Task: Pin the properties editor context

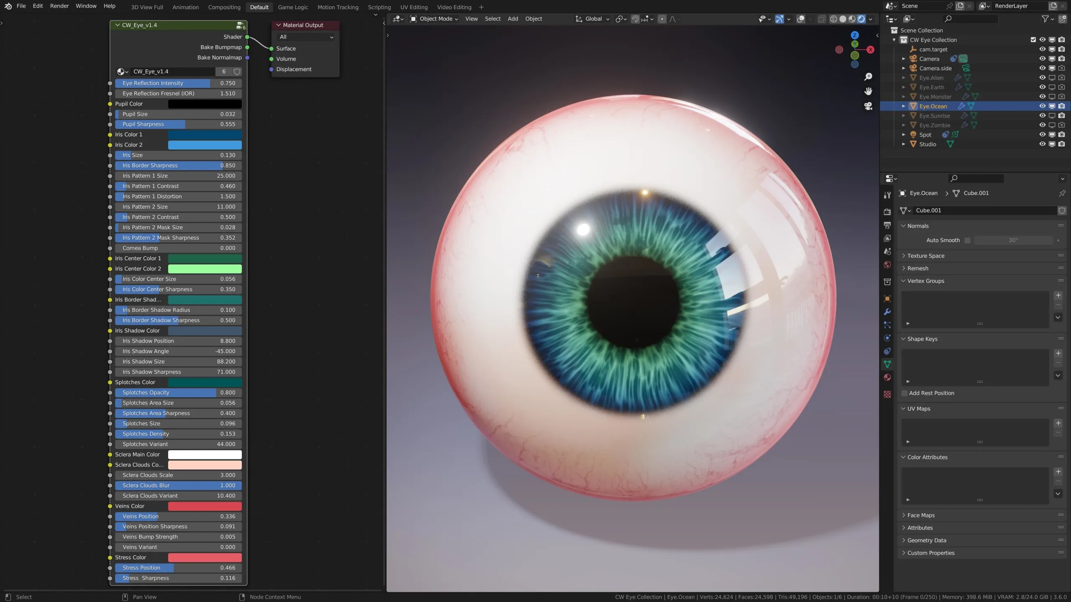Action: (1062, 193)
